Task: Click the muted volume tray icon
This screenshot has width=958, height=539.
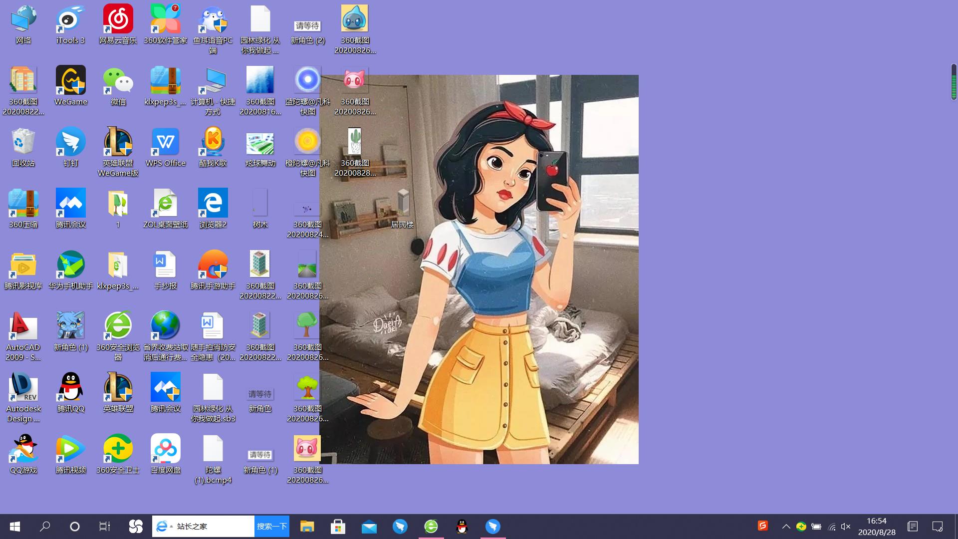Action: [x=846, y=527]
